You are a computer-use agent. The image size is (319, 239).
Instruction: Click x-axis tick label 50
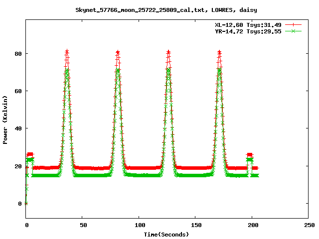pos(83,225)
